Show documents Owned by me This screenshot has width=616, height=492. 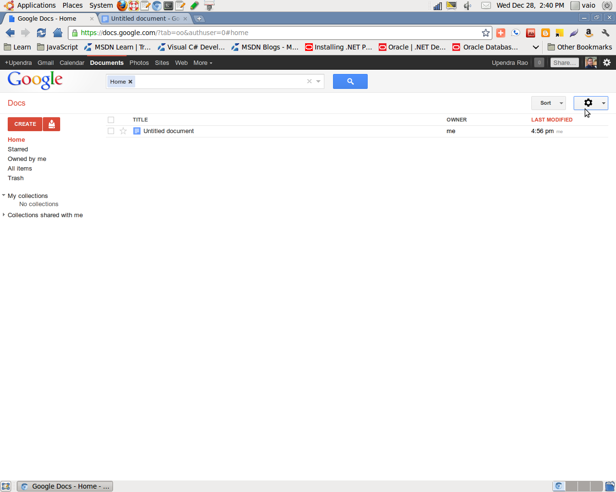point(27,159)
